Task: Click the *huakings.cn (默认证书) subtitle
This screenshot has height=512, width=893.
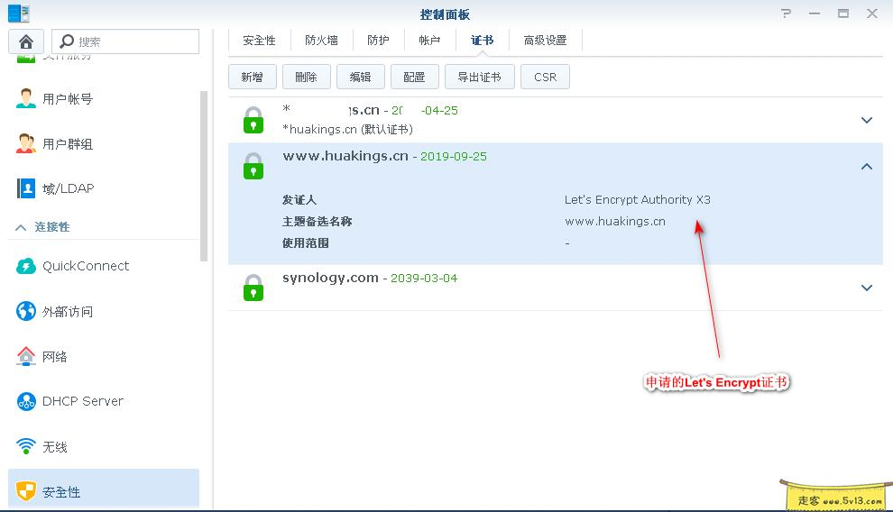Action: [x=347, y=129]
